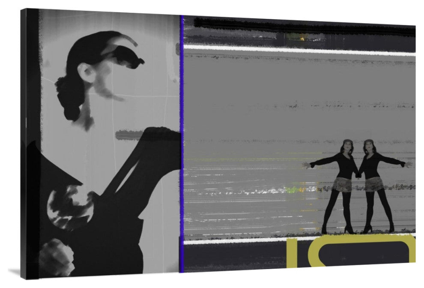Viewport: 424px width, 288px height.
Task: Click the black left edge of canvas
Action: (29, 141)
